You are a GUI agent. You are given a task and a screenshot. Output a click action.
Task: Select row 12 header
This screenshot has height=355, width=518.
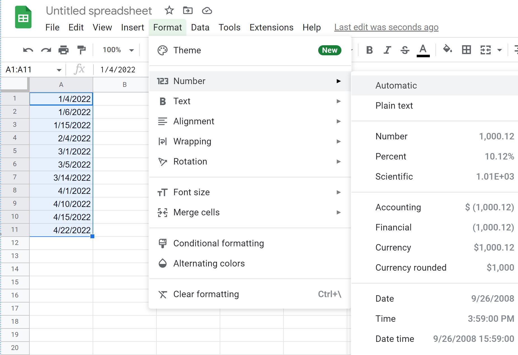pos(15,243)
